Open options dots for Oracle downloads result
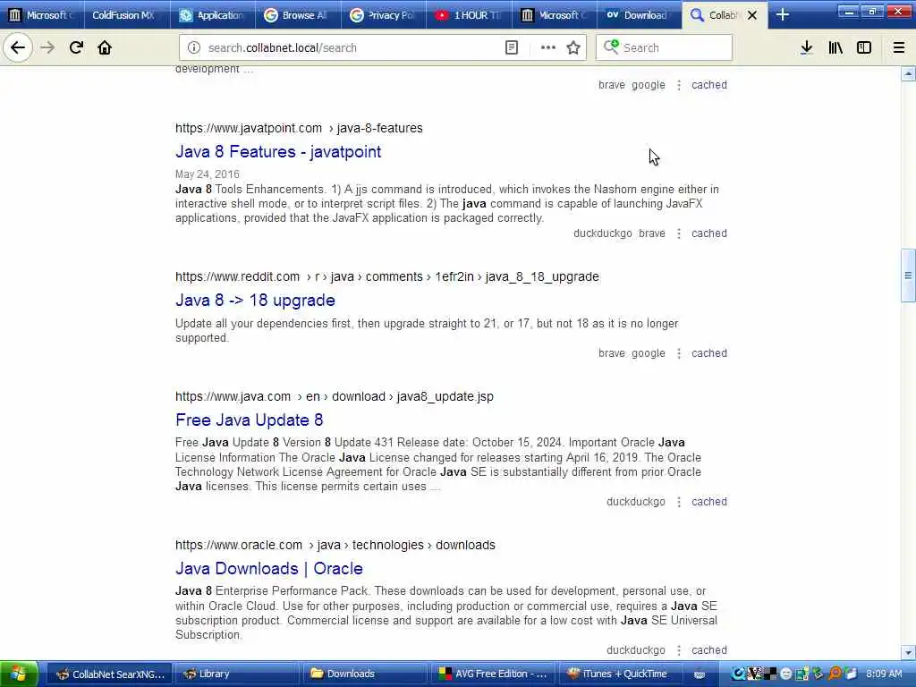 (679, 650)
